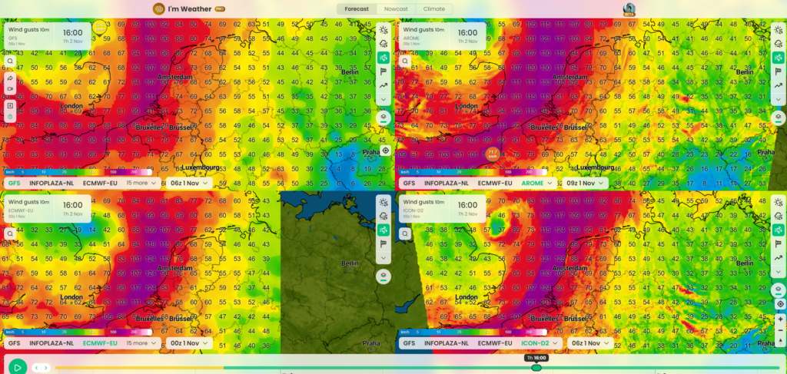Expand '15 more' models in GFS panel

141,183
